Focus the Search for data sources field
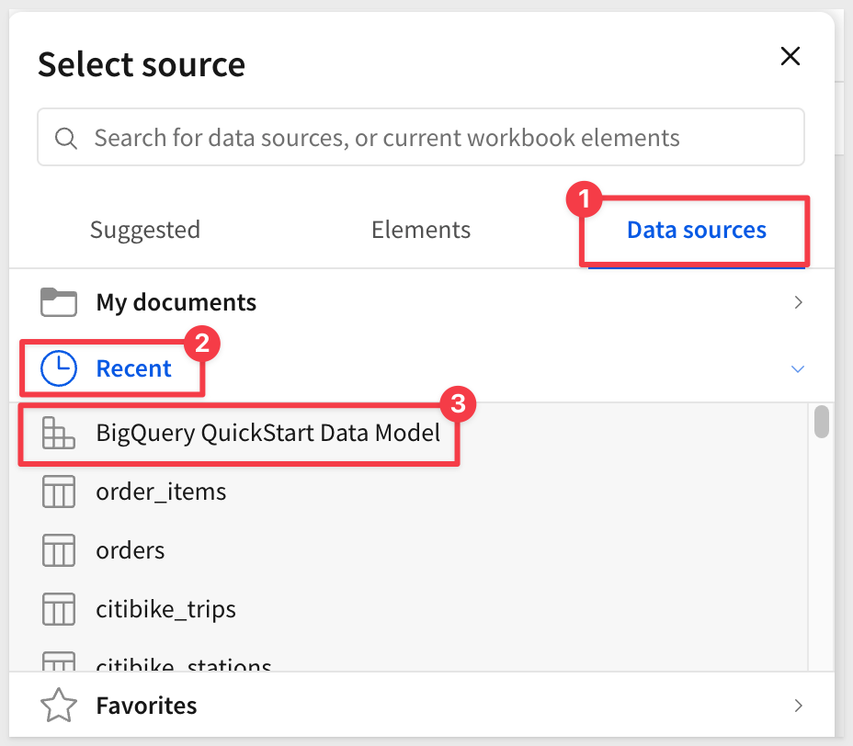853x746 pixels. click(423, 139)
